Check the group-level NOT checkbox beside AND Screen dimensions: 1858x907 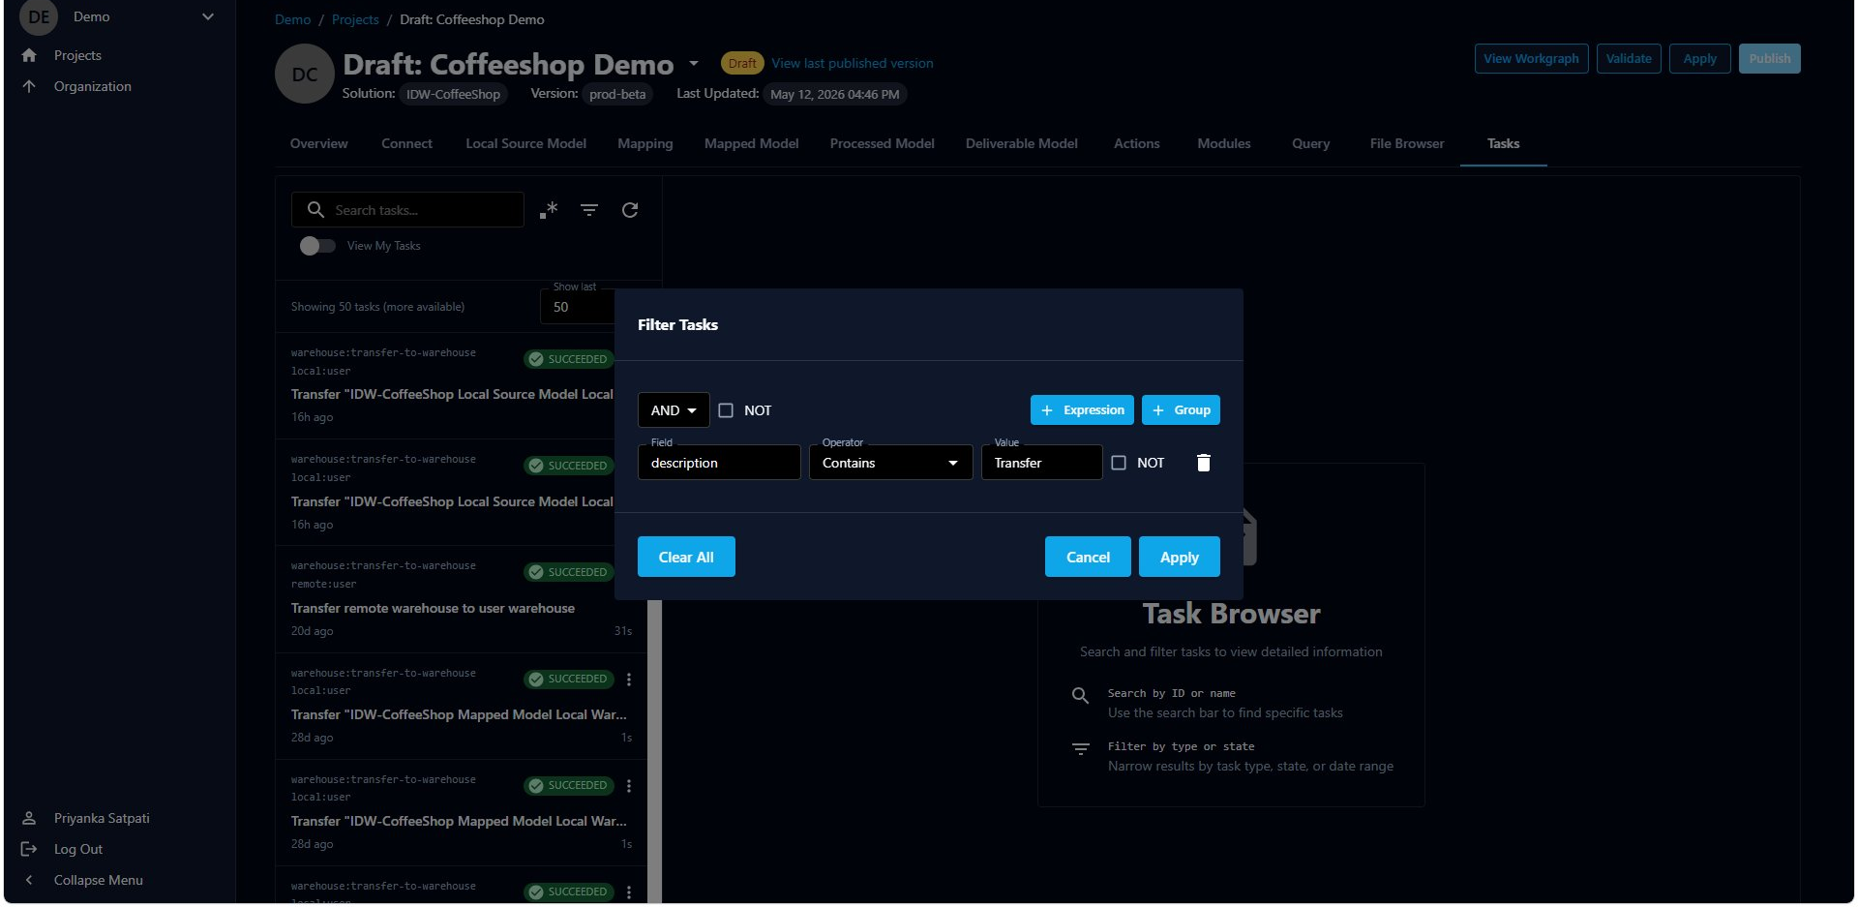[x=726, y=410]
